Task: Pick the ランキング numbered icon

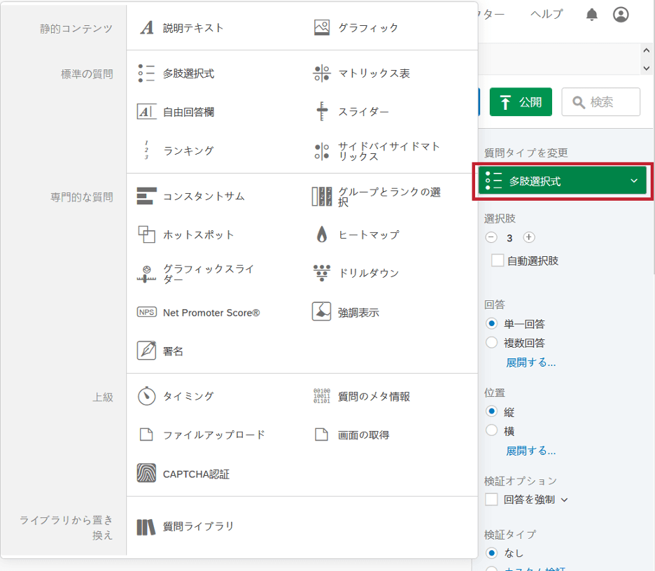Action: coord(146,150)
